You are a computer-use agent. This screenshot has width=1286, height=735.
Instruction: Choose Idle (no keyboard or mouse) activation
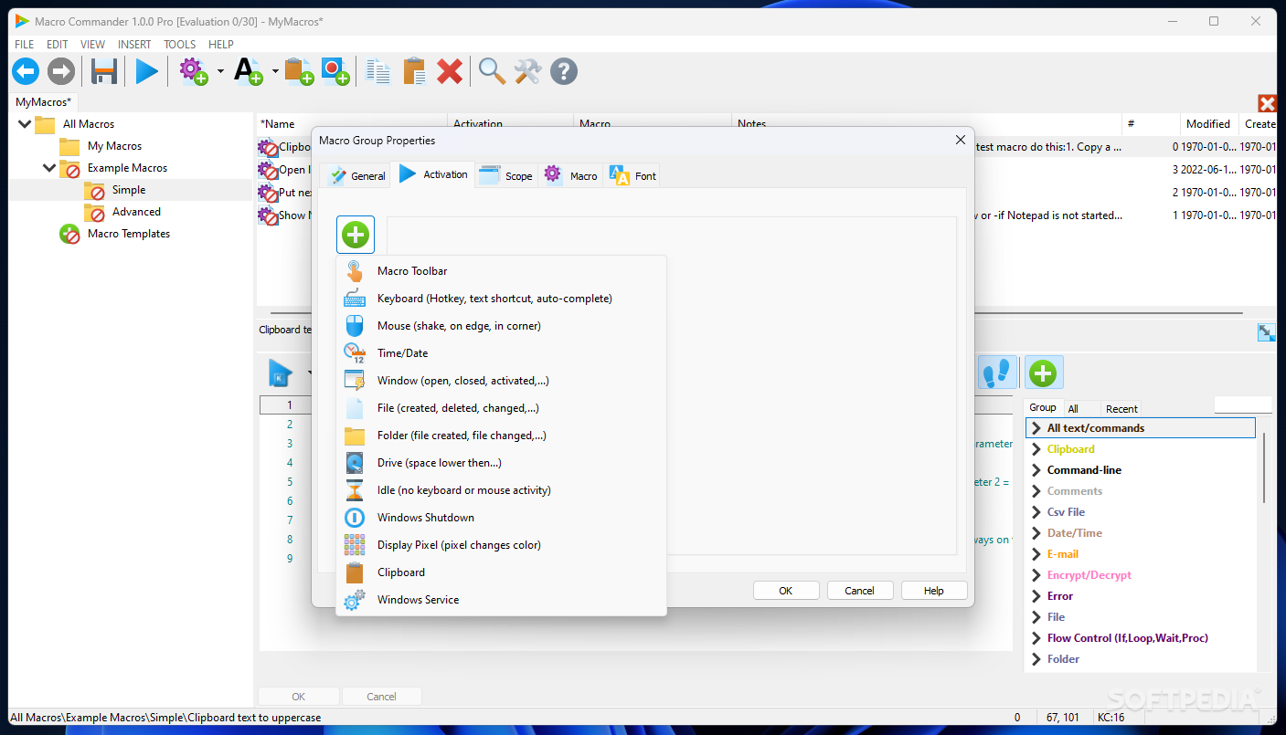click(x=501, y=490)
